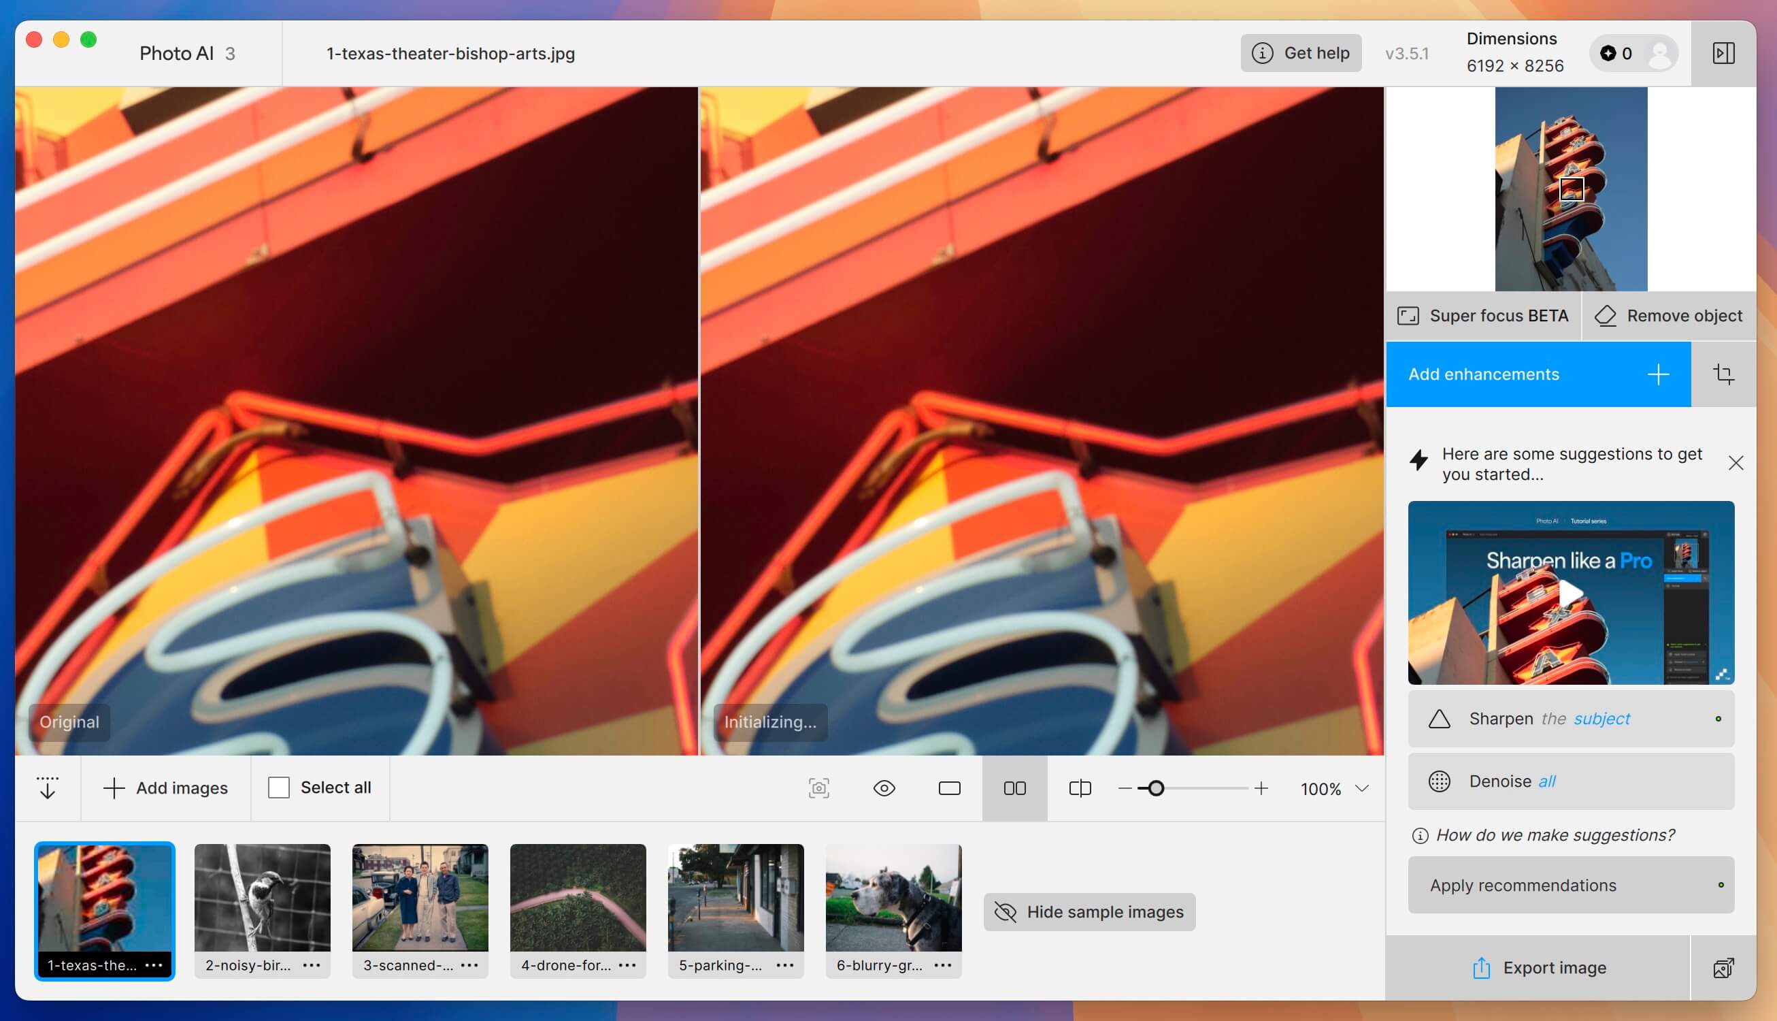
Task: Open How do we make suggestions link
Action: pos(1544,835)
